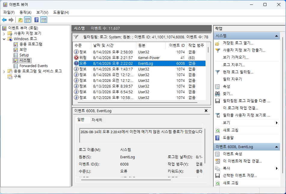286x194 pixels.
Task: Click the event list horizontal scrollbar
Action: point(138,103)
